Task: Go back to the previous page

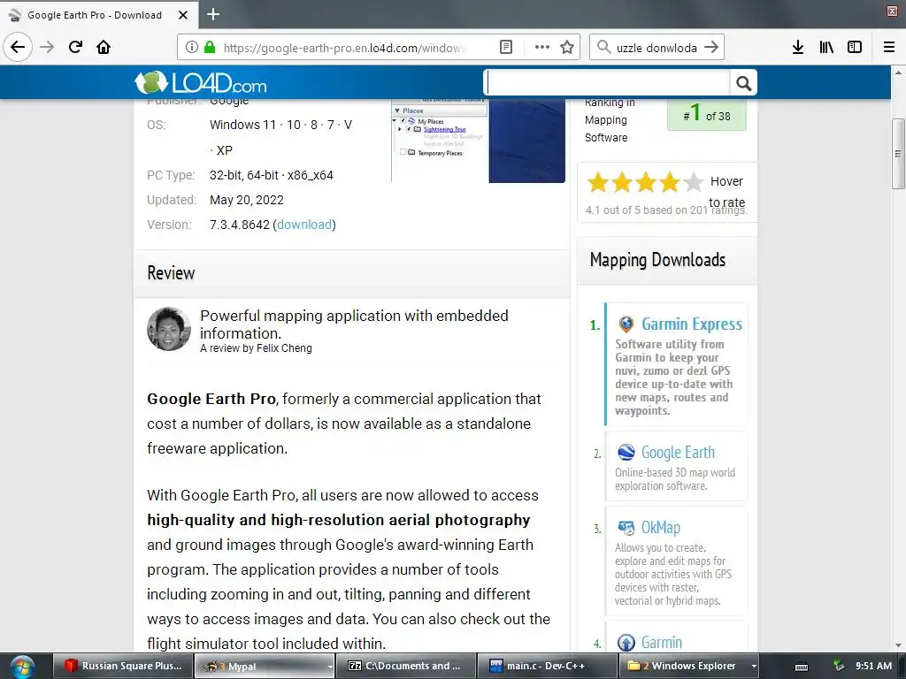Action: click(x=18, y=47)
